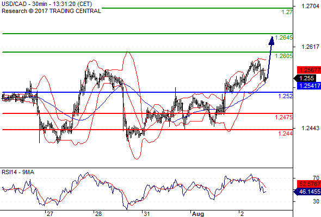321x217 pixels.
Task: Click the 1.2704 price axis value
Action: [310, 6]
